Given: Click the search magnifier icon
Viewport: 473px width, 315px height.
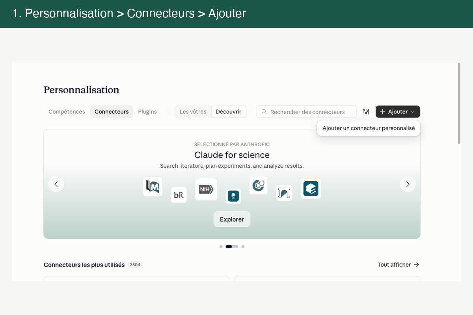Looking at the screenshot, I should (264, 112).
